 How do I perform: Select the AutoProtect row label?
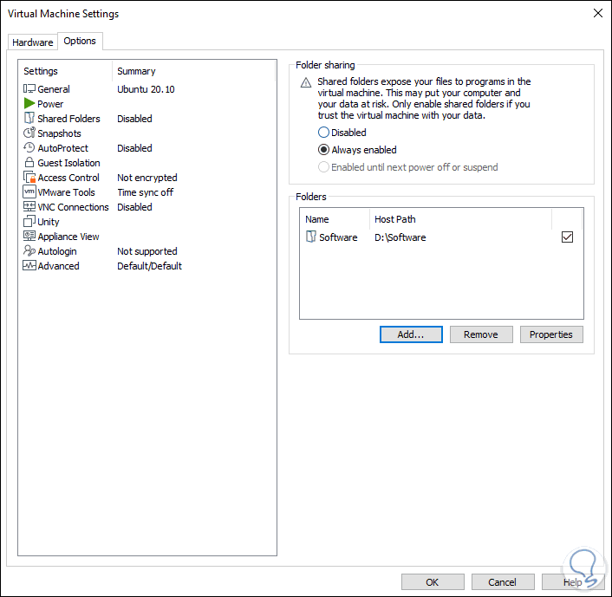click(x=62, y=148)
